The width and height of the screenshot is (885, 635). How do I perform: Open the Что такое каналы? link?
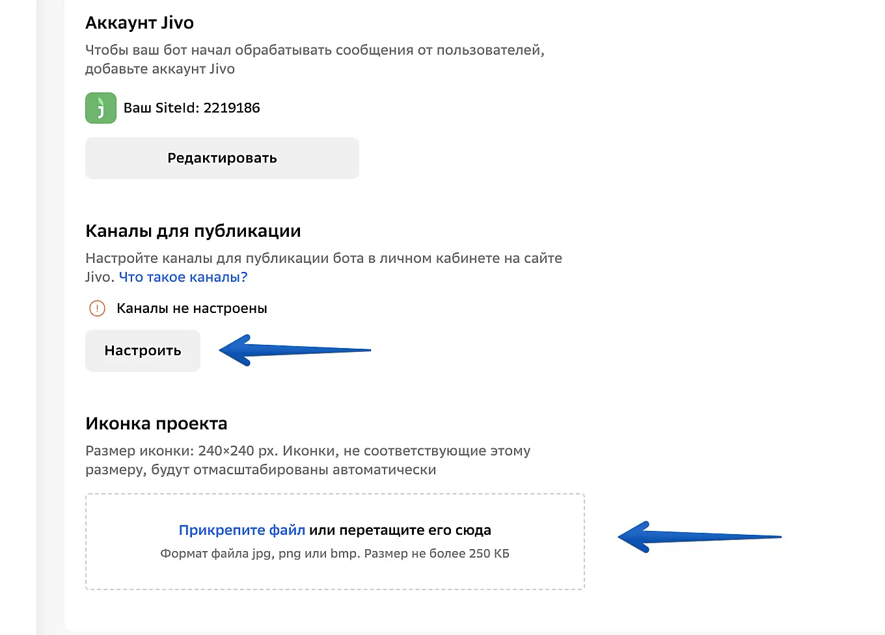click(x=183, y=277)
